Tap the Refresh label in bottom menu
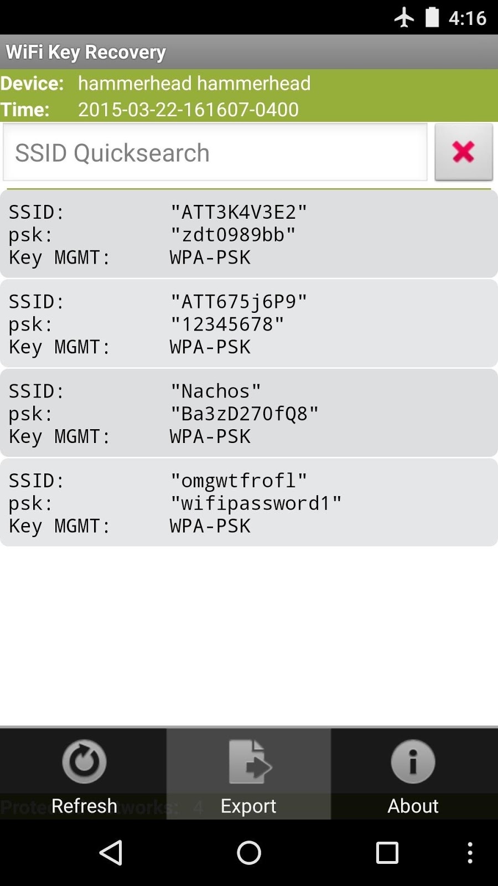 84,806
